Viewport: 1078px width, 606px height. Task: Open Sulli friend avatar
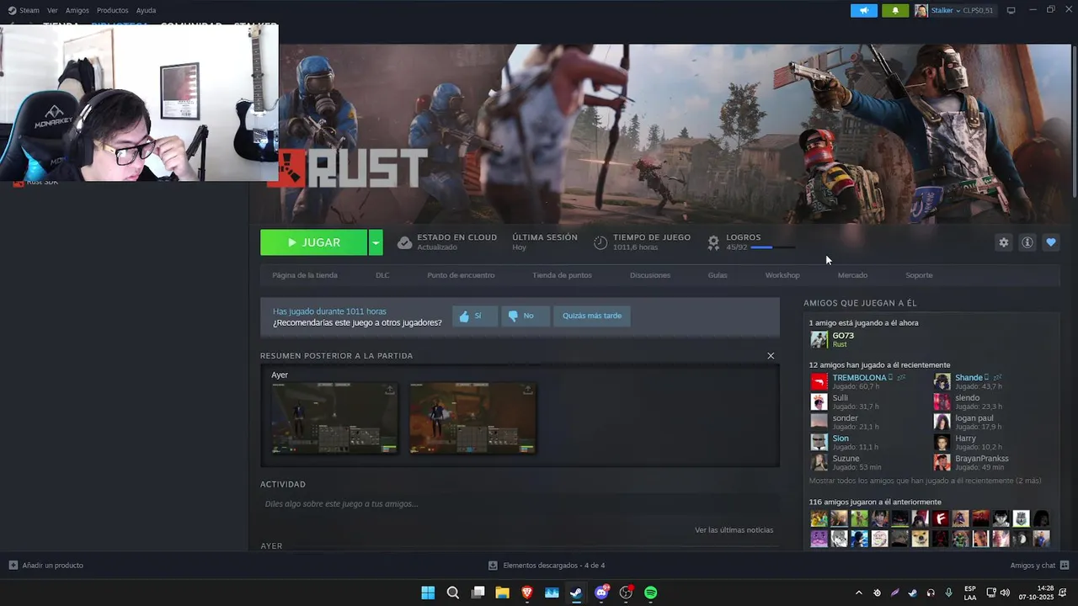(x=819, y=401)
